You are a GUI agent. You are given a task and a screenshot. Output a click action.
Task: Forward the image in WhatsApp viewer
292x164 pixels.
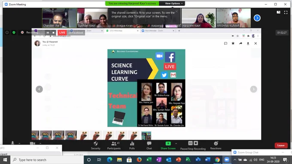[x=240, y=43]
